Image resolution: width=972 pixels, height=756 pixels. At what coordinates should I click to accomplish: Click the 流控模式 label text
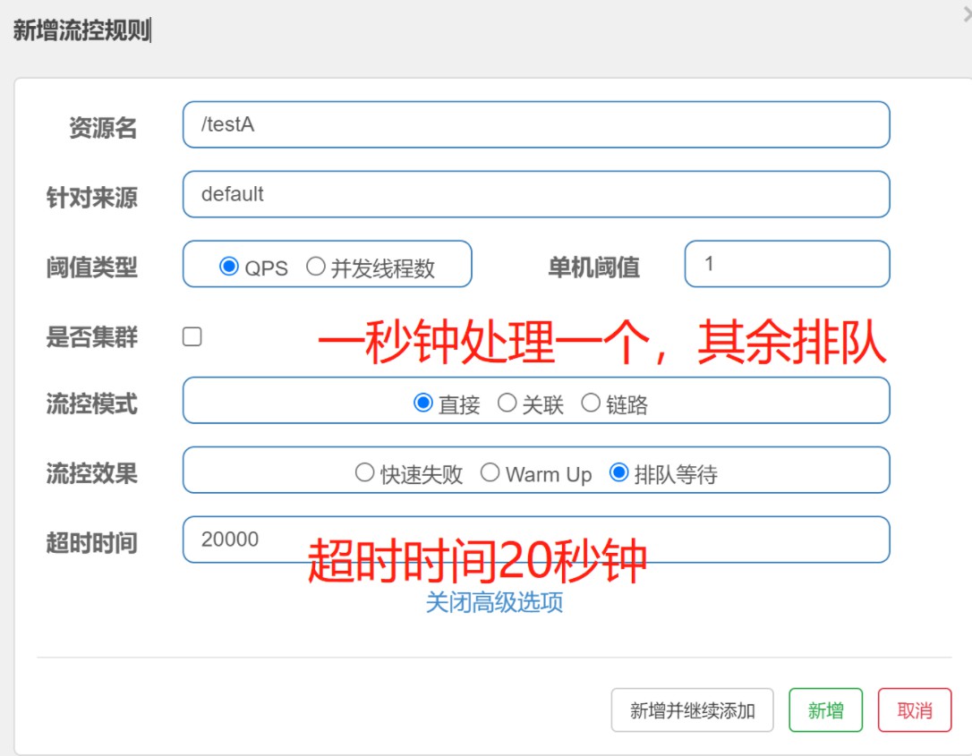(92, 404)
